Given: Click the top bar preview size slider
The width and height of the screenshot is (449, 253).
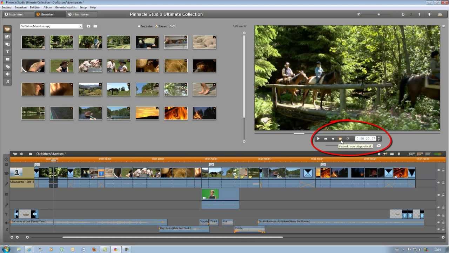Looking at the screenshot, I should [378, 15].
